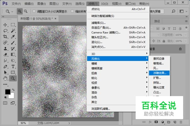Image resolution: width=190 pixels, height=126 pixels.
Task: Select the Blur tool
Action: (5, 60)
